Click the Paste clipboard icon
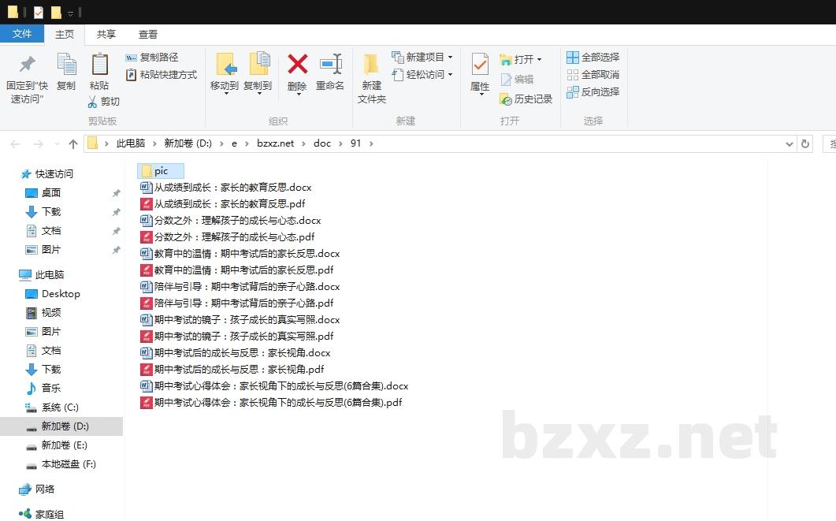The height and width of the screenshot is (521, 836). (99, 65)
